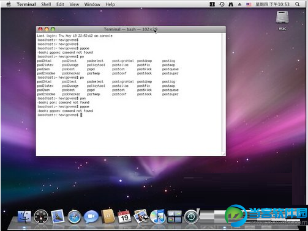Open Address Book in the Dock
The image size is (308, 231).
pos(108,216)
